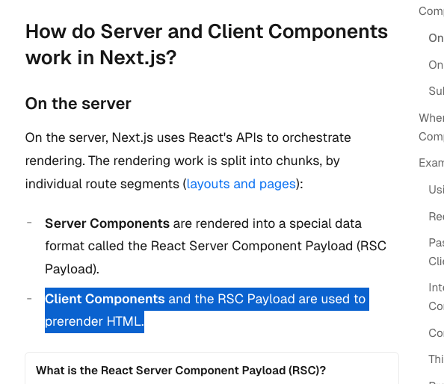Open the 'Exam…' section in sidebar contents

(x=431, y=163)
